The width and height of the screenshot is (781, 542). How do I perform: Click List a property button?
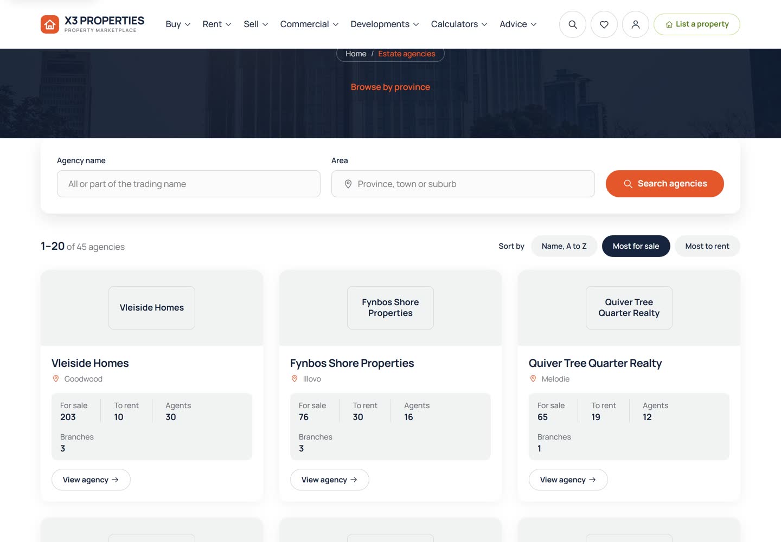pos(697,24)
